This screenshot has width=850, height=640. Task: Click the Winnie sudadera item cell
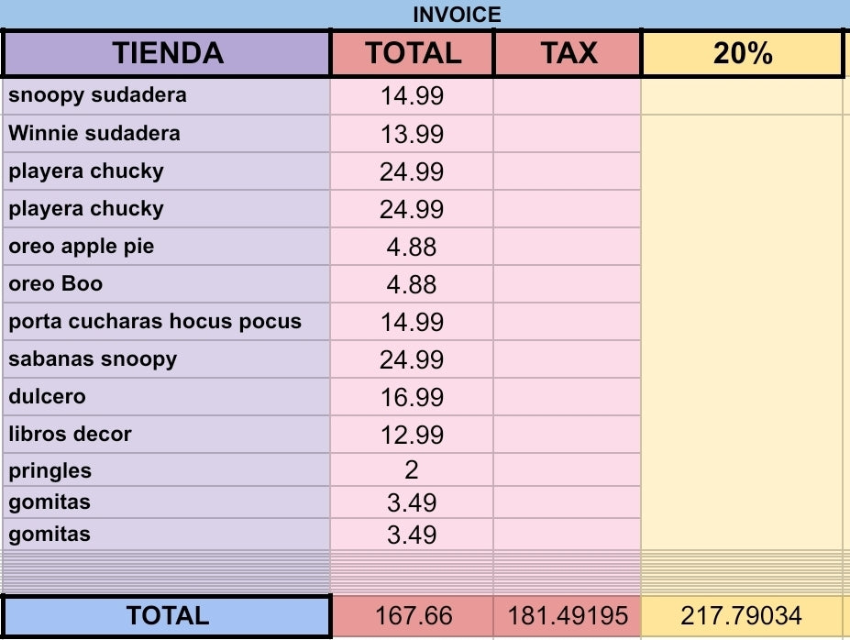click(167, 134)
